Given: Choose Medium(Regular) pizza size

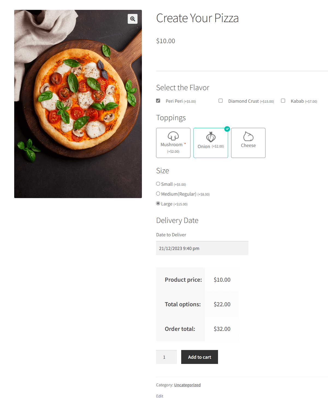Looking at the screenshot, I should pyautogui.click(x=158, y=193).
